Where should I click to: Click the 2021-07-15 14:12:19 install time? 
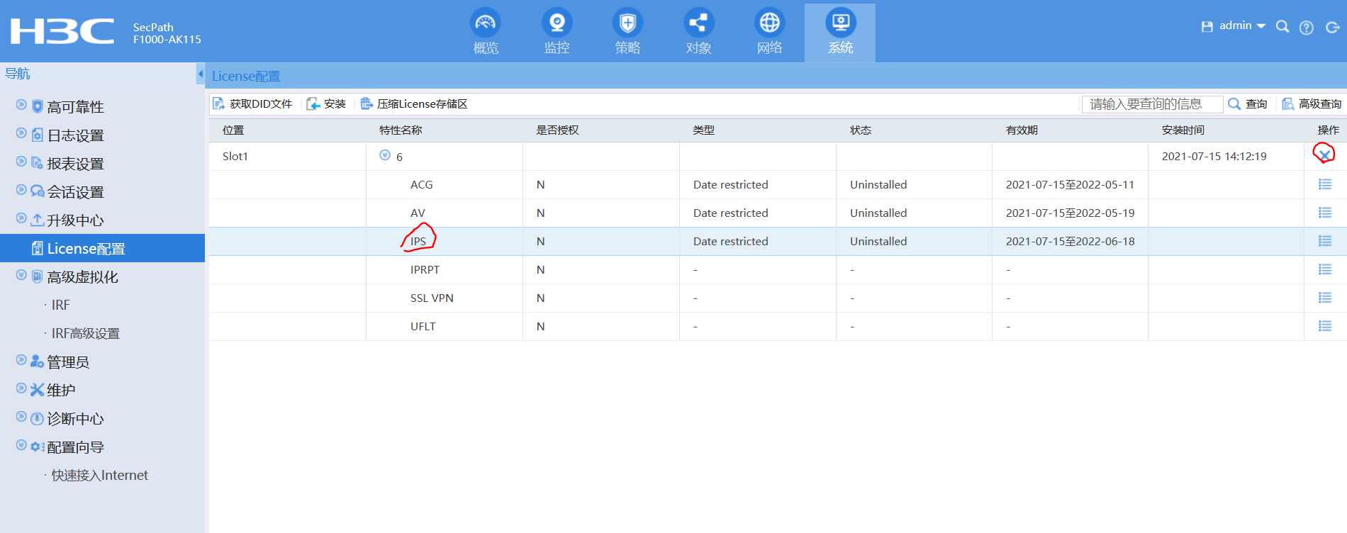click(x=1214, y=157)
